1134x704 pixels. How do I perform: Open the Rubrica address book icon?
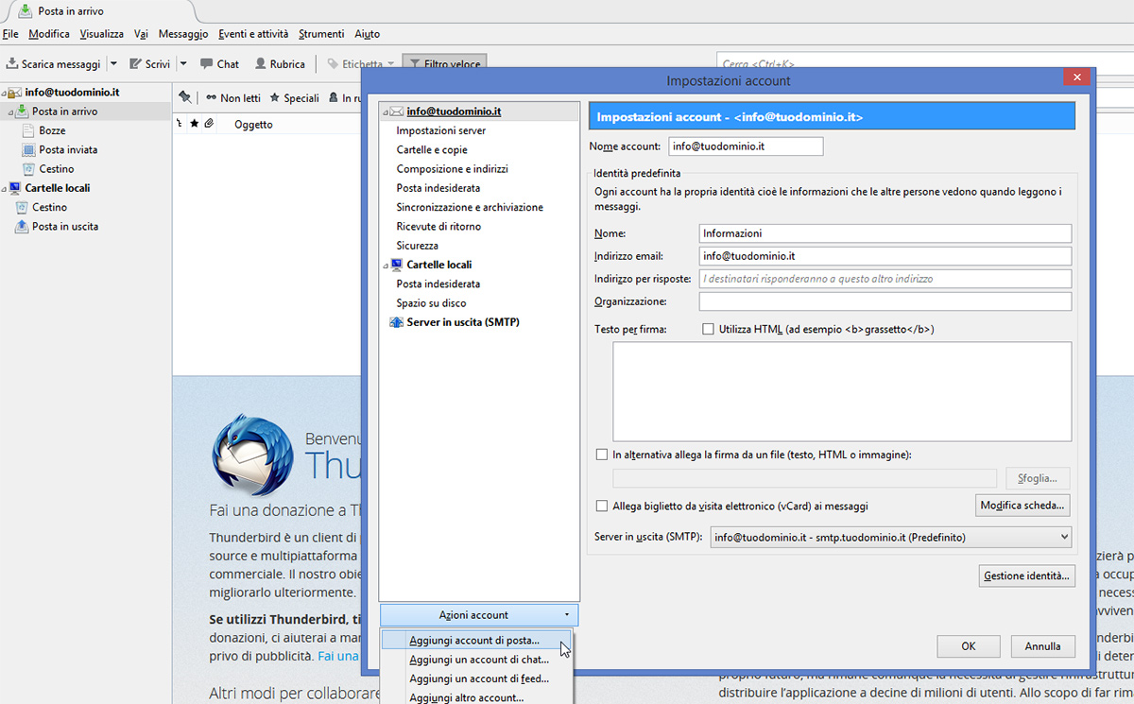pos(261,64)
